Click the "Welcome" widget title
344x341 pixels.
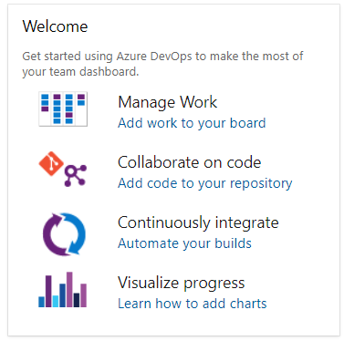[x=55, y=26]
